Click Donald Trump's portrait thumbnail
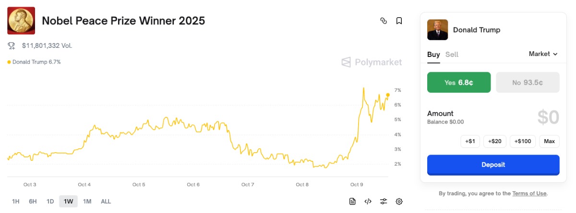This screenshot has height=213, width=576. tap(437, 30)
